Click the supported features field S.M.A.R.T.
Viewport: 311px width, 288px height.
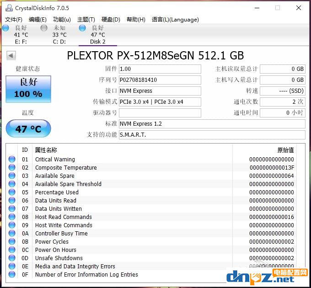click(x=212, y=135)
